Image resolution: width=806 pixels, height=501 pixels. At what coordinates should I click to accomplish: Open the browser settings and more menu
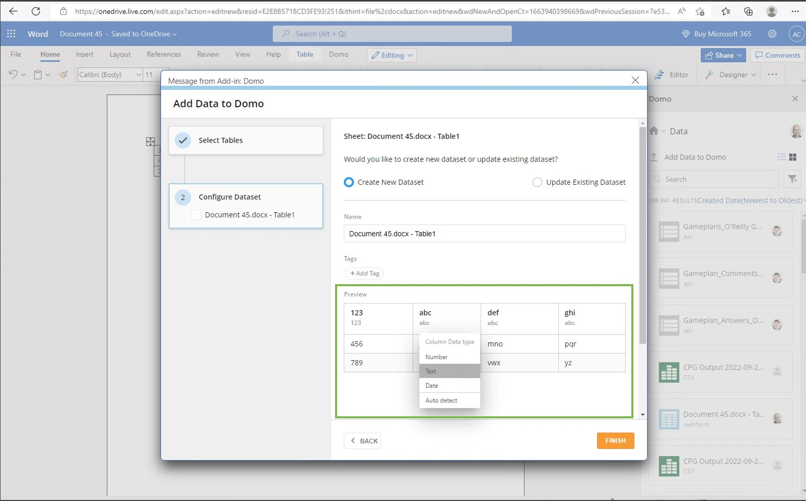click(x=795, y=11)
